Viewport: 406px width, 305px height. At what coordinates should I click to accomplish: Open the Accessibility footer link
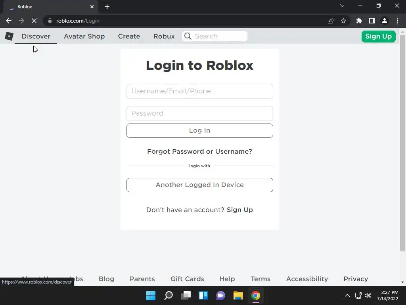tap(307, 279)
